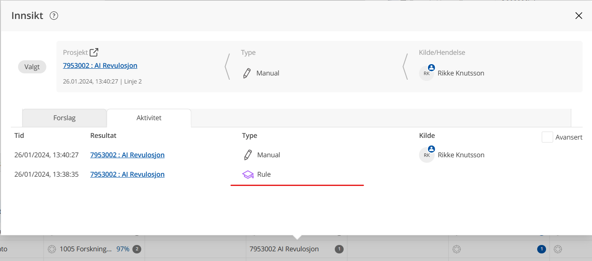
Task: Open project link in the 13:40:27 activity row
Action: click(127, 155)
